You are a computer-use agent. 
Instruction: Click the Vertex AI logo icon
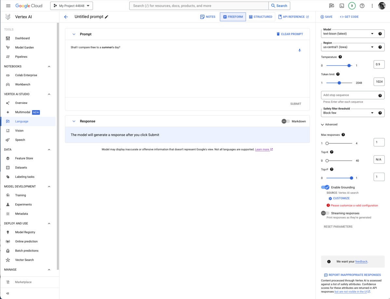(8, 17)
